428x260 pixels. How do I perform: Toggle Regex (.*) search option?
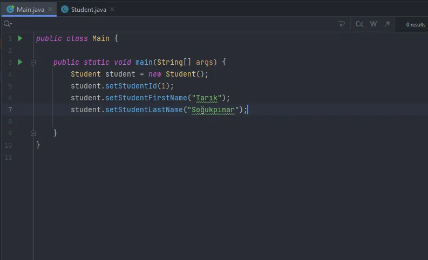(388, 24)
